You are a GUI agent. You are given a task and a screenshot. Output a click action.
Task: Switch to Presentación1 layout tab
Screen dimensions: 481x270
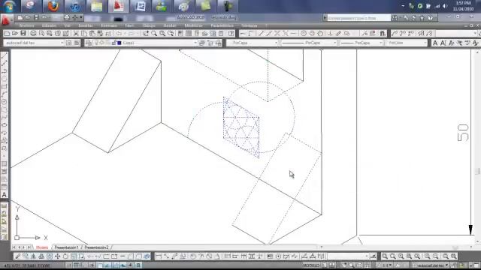coord(66,247)
